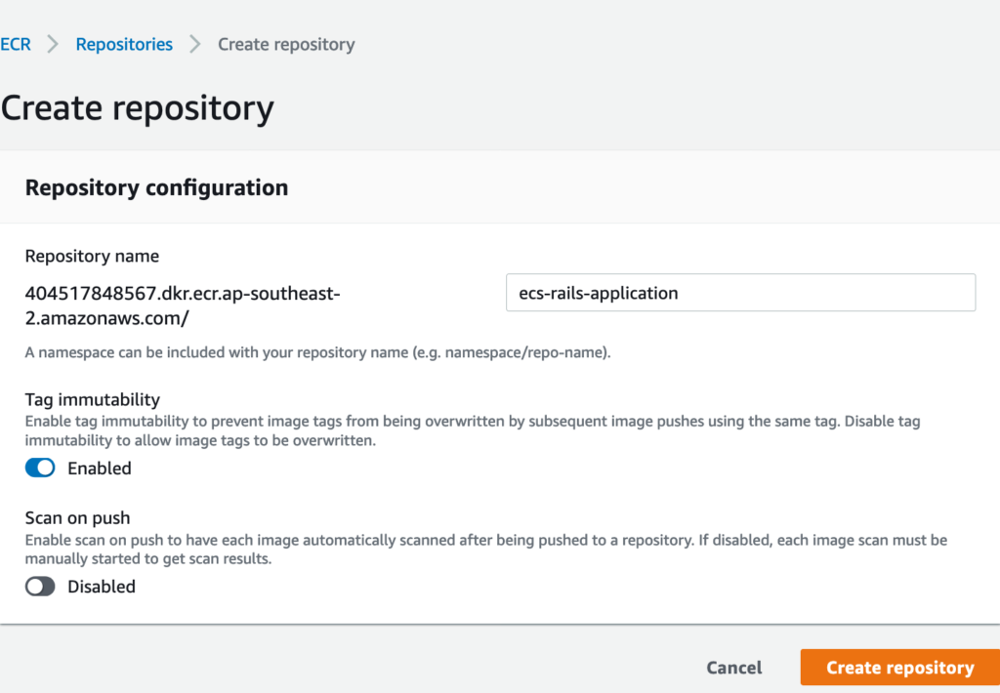Click the Tag immutability description text
1000x693 pixels.
pyautogui.click(x=473, y=431)
